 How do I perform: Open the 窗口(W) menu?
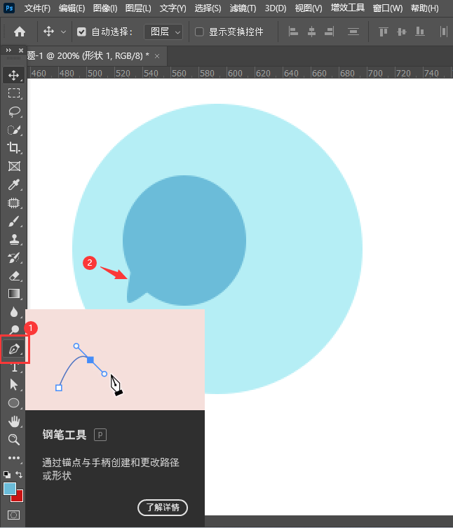click(388, 8)
